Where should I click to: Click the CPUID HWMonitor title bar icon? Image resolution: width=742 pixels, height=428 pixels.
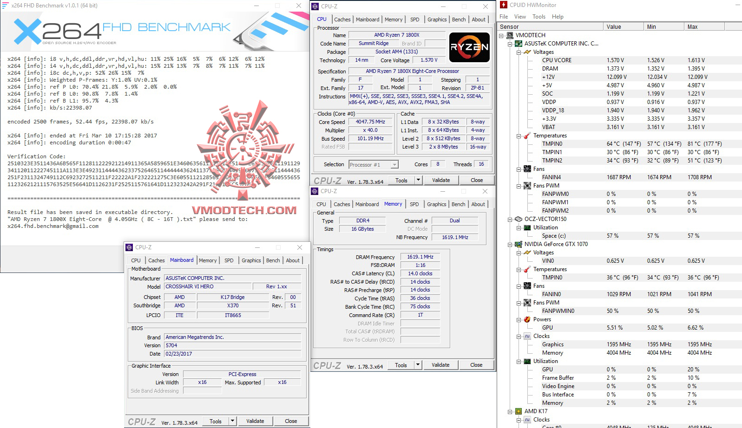click(x=504, y=5)
